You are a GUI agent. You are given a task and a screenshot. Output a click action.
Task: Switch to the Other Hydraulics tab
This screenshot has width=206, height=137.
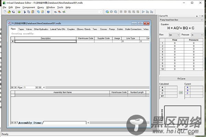click(x=41, y=29)
